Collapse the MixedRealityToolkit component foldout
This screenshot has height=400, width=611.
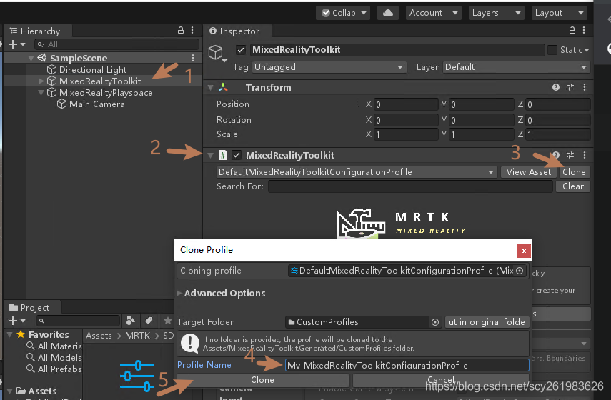[210, 156]
